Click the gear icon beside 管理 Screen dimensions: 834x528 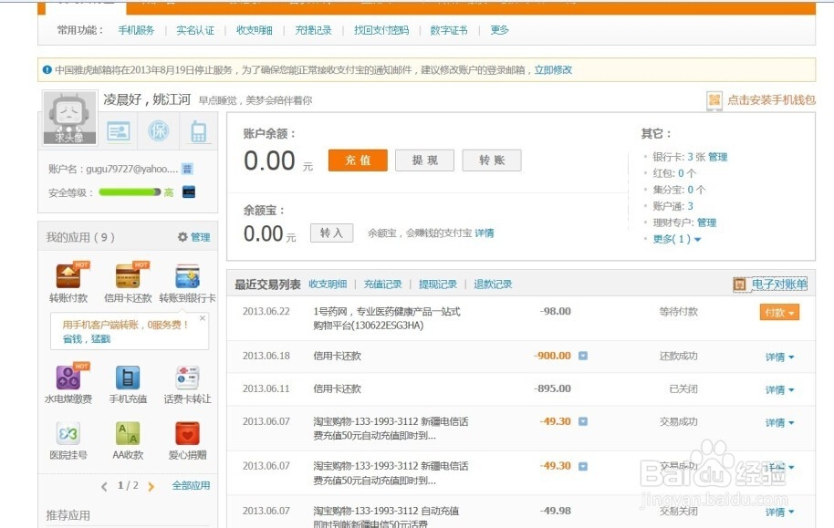coord(182,237)
